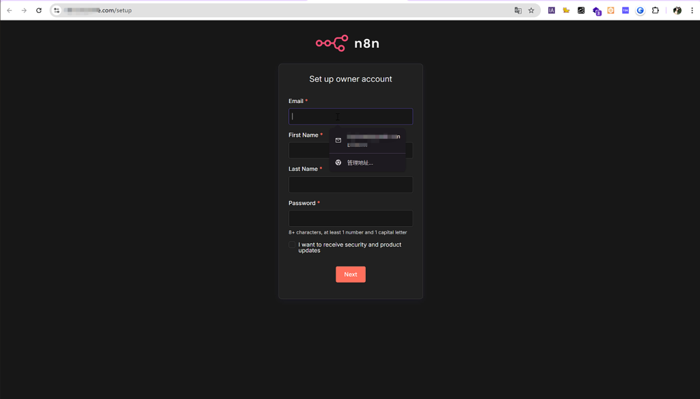Enable security and product updates checkbox
Viewport: 700px width, 399px height.
(292, 245)
